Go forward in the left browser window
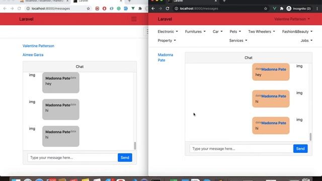The height and width of the screenshot is (181, 322). (x=12, y=9)
